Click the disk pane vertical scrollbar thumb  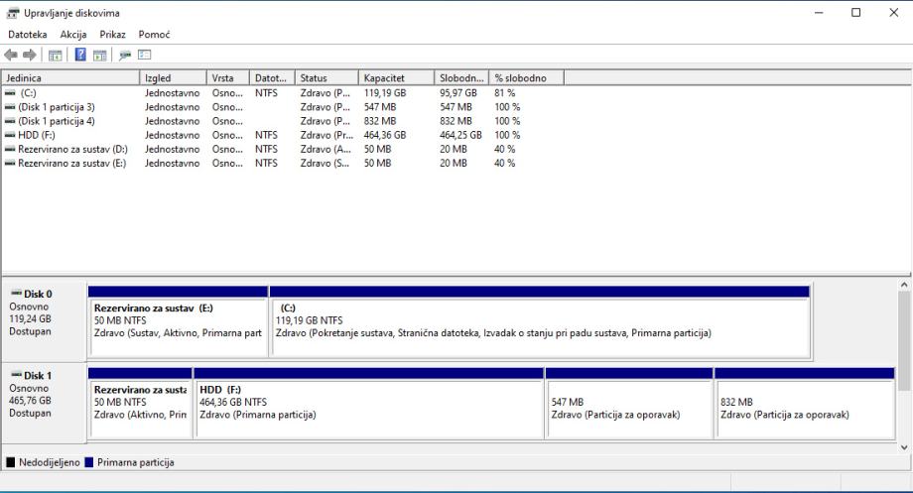click(x=904, y=342)
